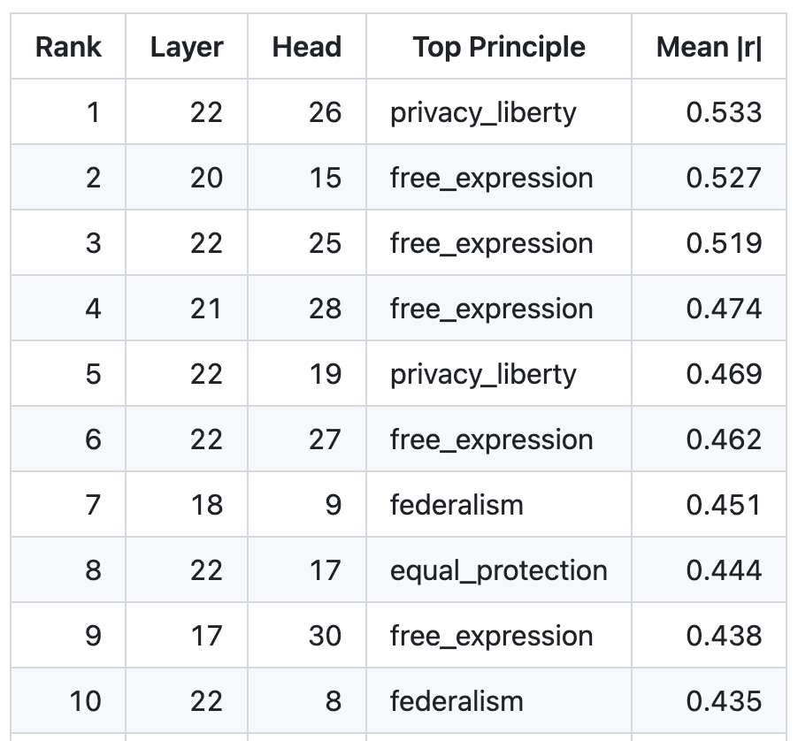Click the 0.533 mean value
This screenshot has width=798, height=741.
coord(724,112)
